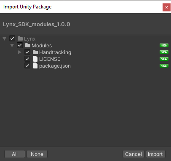Click the Modules folder icon

28,45
